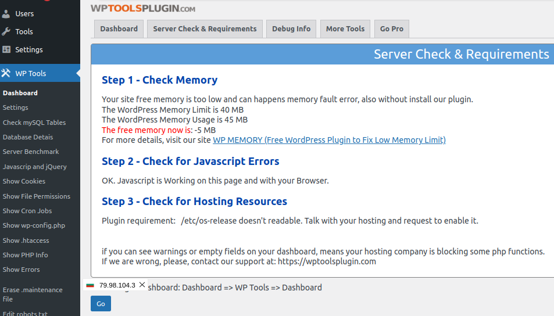This screenshot has height=316, width=554.
Task: Open Server Check & Requirements tab
Action: [205, 29]
